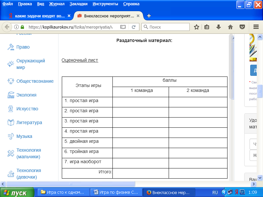Screen dimensions: 263x197
Task: Reload the page with refresh icon
Action: pos(134,27)
